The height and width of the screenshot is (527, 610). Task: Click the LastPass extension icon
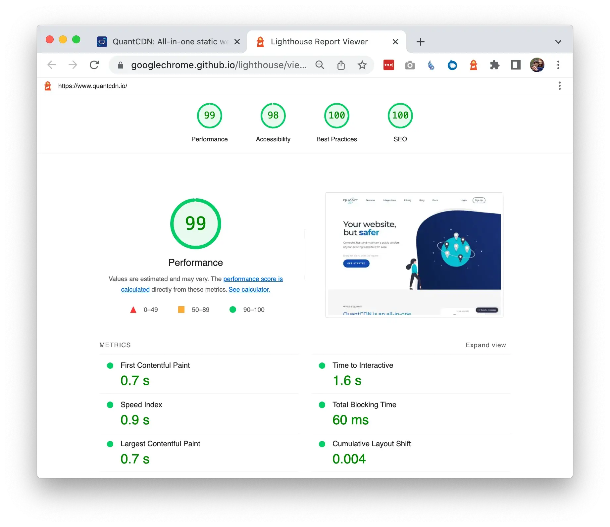pos(389,65)
